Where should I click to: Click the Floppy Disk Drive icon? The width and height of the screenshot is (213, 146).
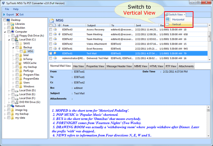[x=17, y=36]
